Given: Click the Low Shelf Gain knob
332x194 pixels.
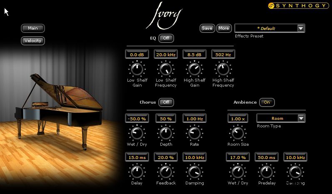Looking at the screenshot, I should point(137,69).
